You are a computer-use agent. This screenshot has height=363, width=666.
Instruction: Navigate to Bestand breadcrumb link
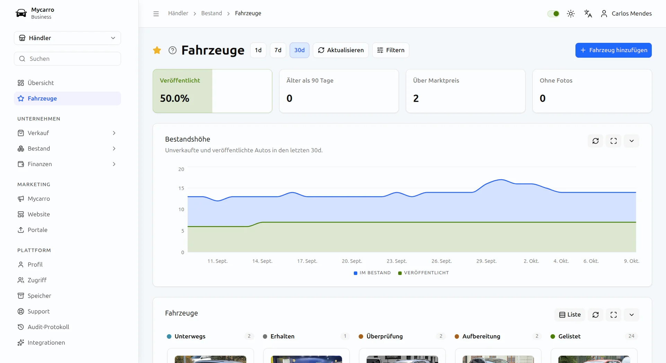click(211, 13)
